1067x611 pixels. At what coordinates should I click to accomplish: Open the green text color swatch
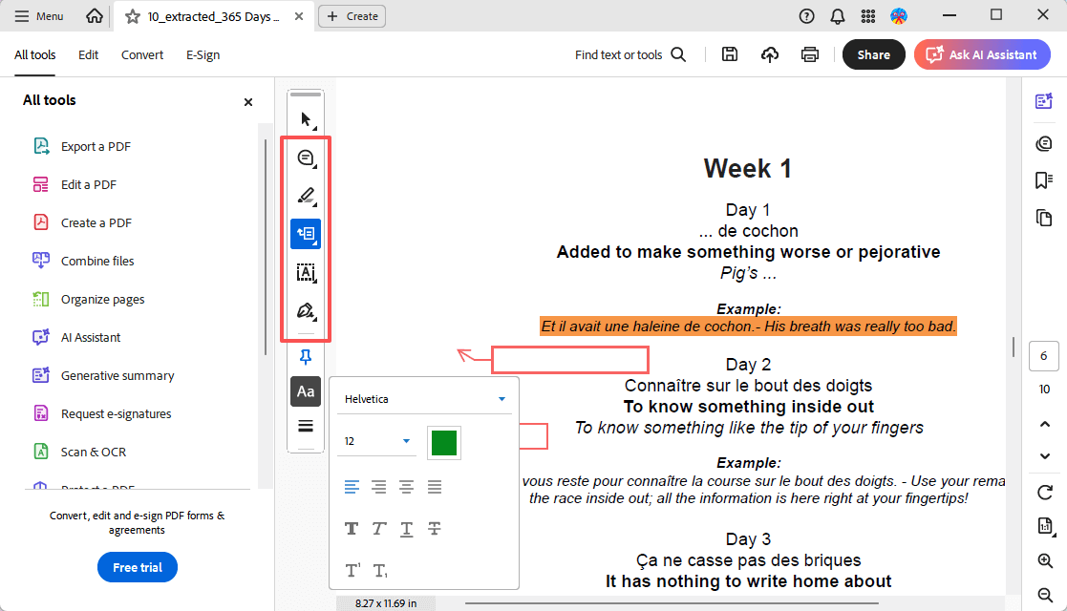[443, 441]
